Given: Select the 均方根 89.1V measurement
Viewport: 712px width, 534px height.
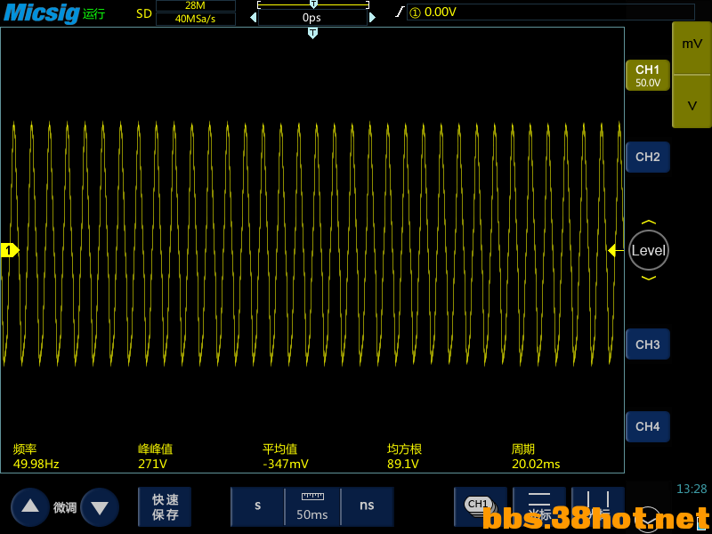Looking at the screenshot, I should pyautogui.click(x=404, y=457).
